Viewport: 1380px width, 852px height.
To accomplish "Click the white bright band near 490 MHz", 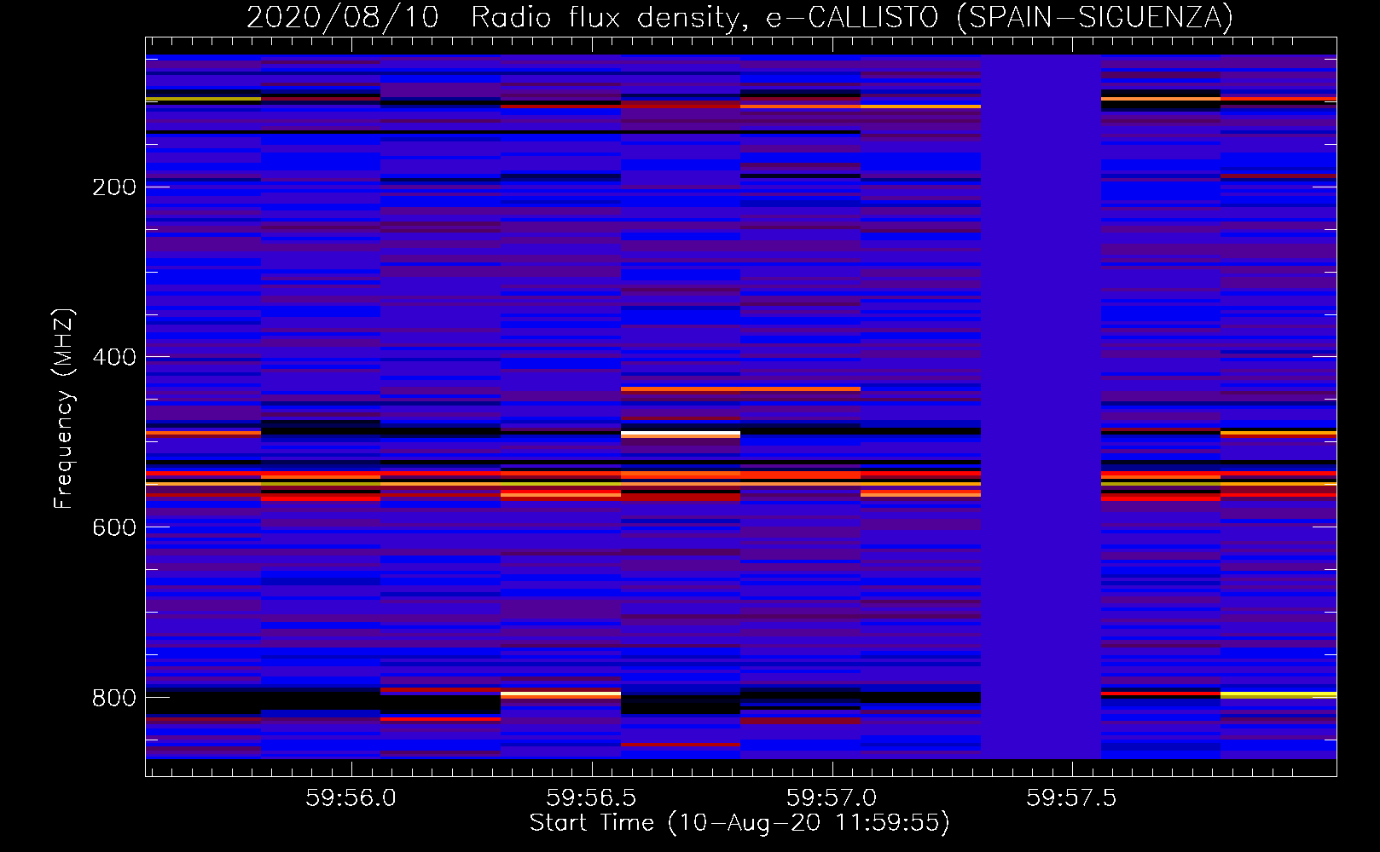I will pos(681,435).
